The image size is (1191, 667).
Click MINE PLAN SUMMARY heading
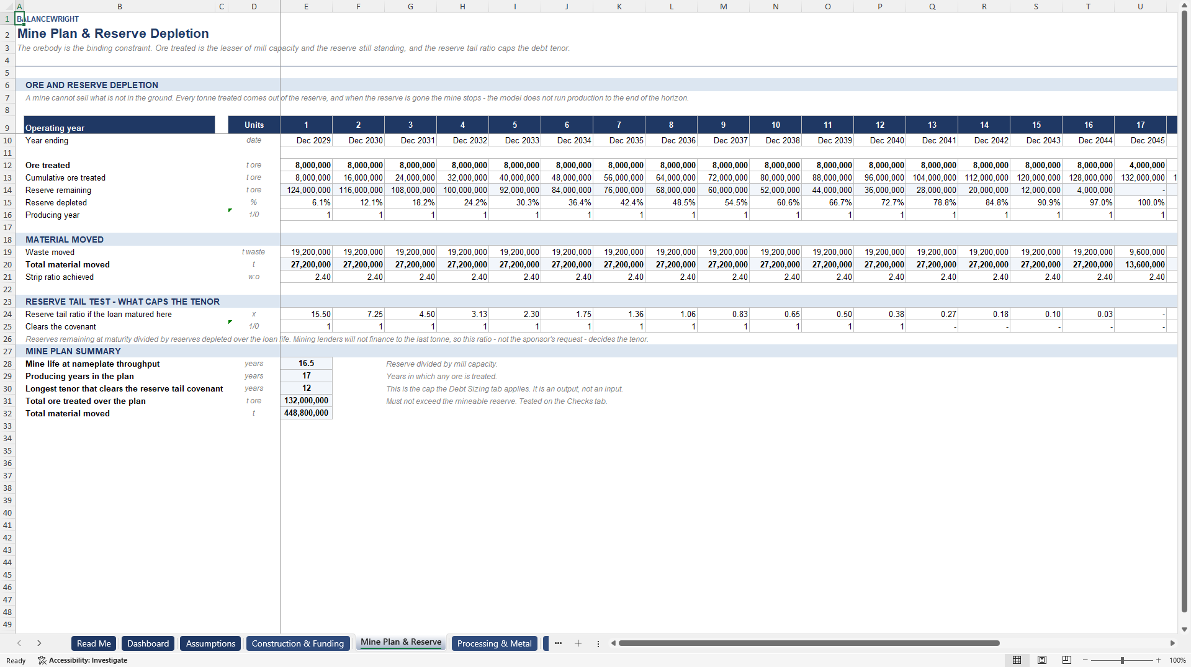pos(73,351)
